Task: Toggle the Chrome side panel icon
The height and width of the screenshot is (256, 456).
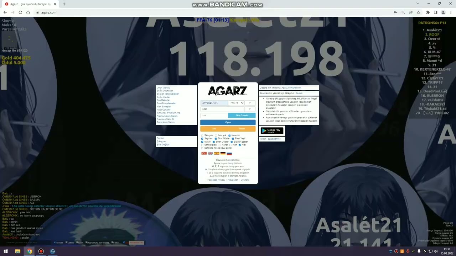Action: [435, 12]
